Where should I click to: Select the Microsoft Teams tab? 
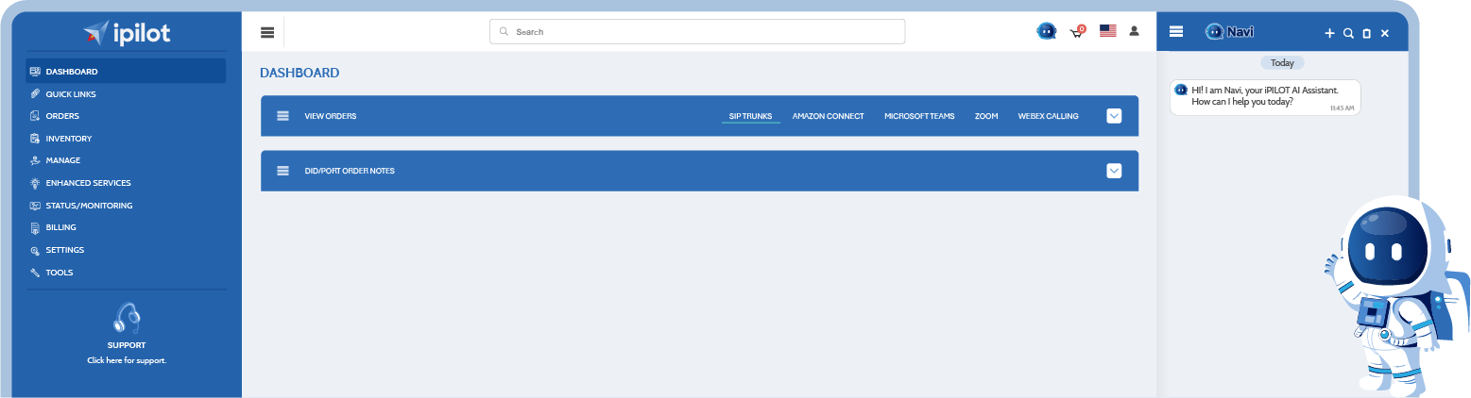point(919,116)
